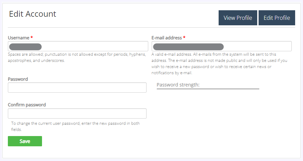Viewport: 303px width, 161px height.
Task: Click into the Password field
Action: coord(77,88)
